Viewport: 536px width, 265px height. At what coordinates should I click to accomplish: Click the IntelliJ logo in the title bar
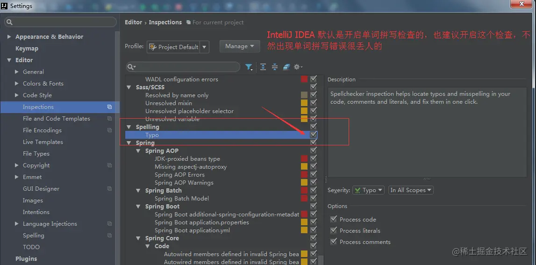[x=5, y=6]
